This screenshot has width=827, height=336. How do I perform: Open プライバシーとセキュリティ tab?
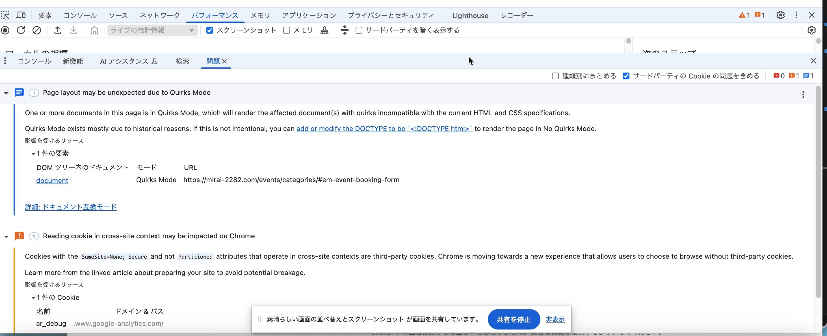tap(391, 16)
